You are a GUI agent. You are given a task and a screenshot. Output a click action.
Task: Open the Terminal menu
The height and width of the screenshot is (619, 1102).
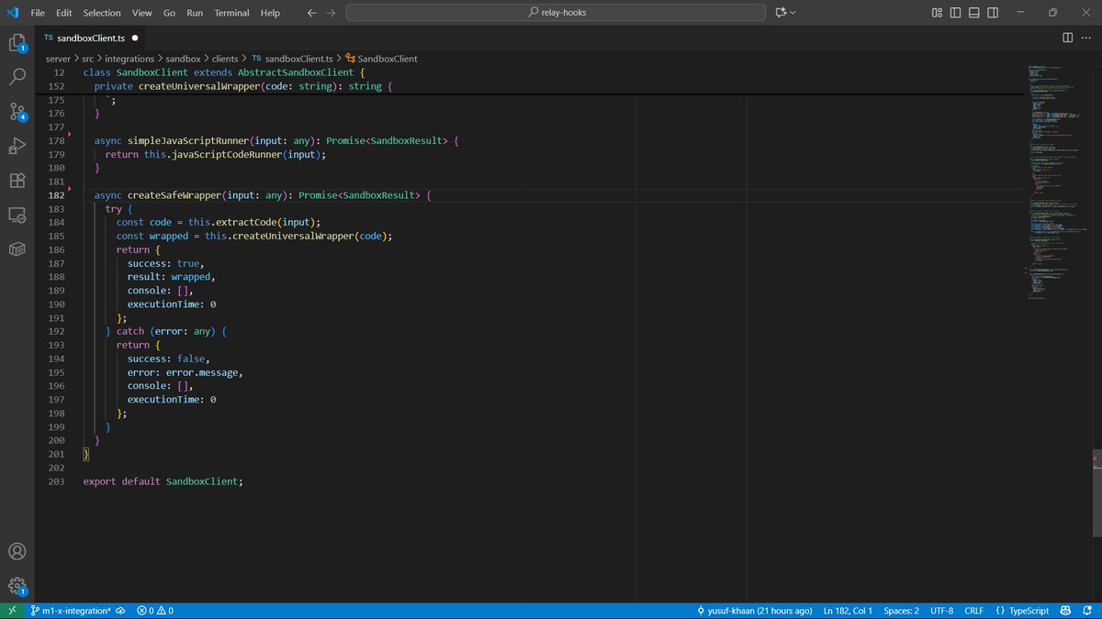coord(231,13)
